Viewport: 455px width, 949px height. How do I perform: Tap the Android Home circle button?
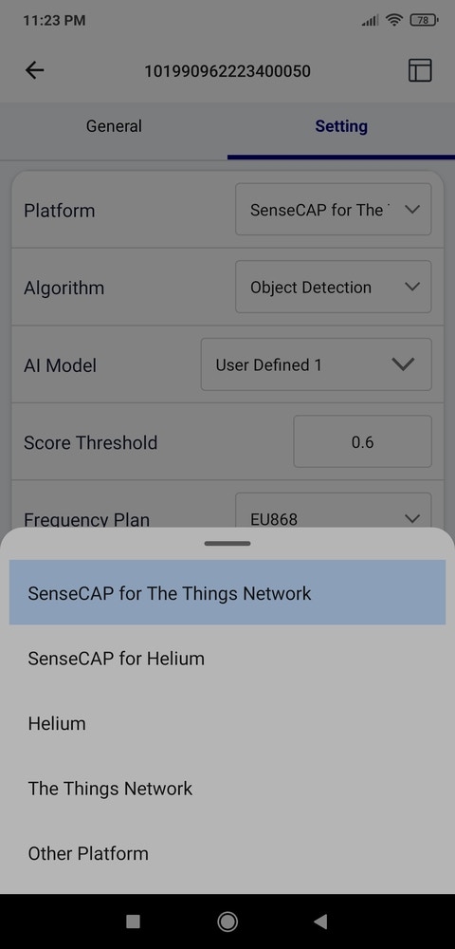coord(227,921)
